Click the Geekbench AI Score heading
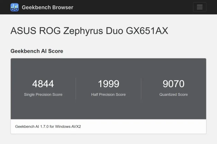This screenshot has height=144, width=217. 37,51
